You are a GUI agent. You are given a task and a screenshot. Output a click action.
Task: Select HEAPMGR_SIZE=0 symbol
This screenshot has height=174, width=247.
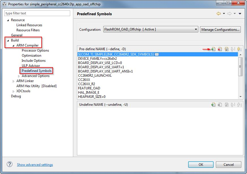coord(158,97)
